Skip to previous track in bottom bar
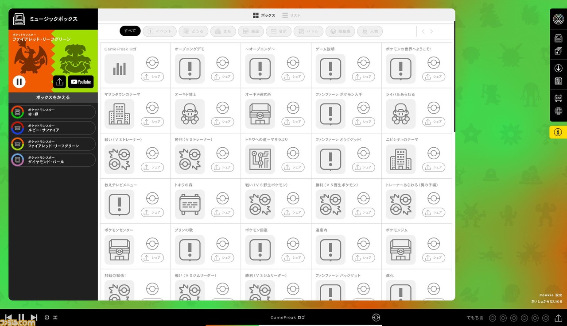The height and width of the screenshot is (326, 567). 8,318
